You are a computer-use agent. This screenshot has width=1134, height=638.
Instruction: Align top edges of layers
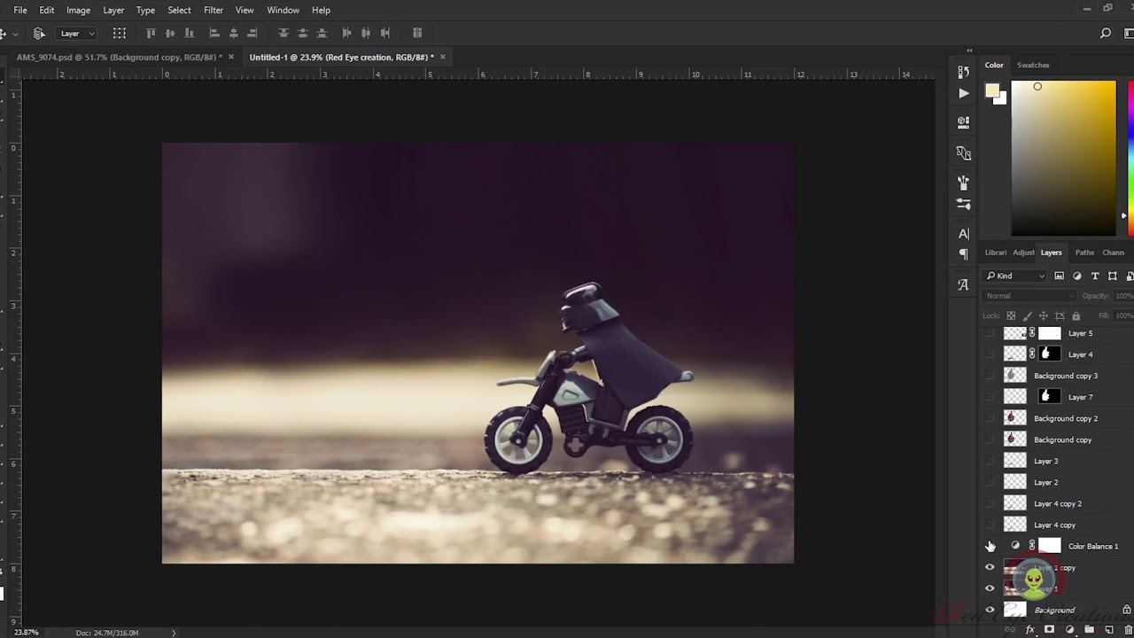(x=151, y=34)
